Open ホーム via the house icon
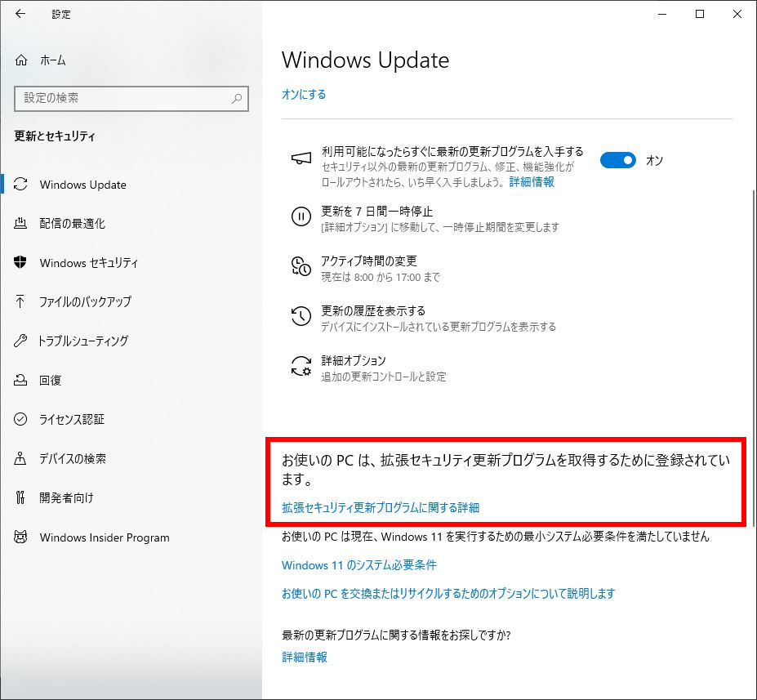 tap(21, 60)
